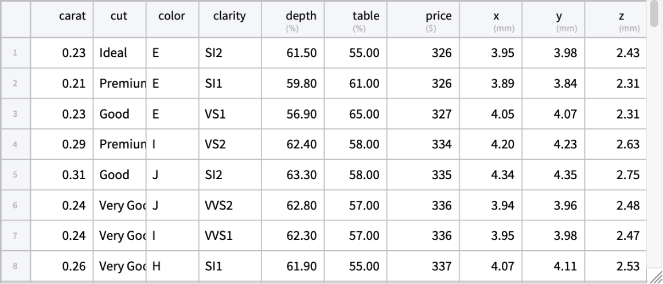Select the price cell showing 337
The image size is (663, 284).
click(442, 266)
